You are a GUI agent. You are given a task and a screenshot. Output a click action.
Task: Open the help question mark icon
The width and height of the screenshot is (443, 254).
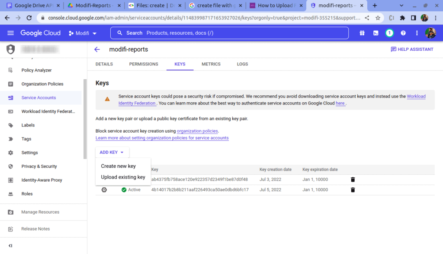pos(403,33)
